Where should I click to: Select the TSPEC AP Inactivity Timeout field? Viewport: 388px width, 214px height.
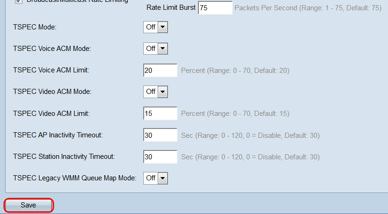(x=160, y=136)
